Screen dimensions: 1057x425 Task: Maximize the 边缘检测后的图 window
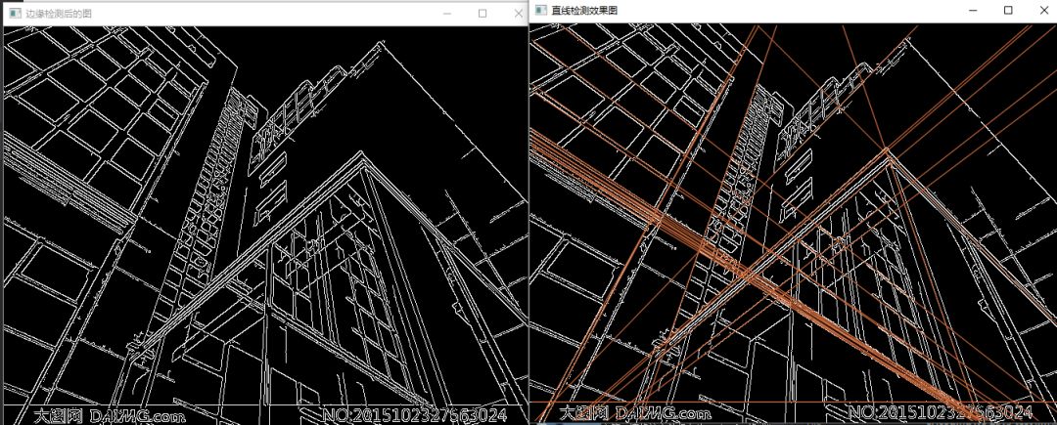tap(483, 14)
